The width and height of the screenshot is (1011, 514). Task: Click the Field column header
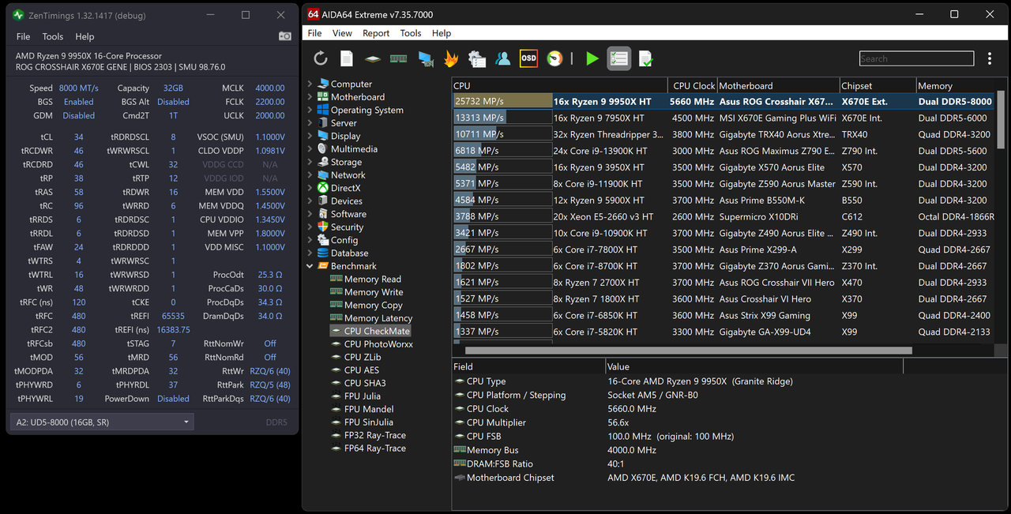click(528, 366)
